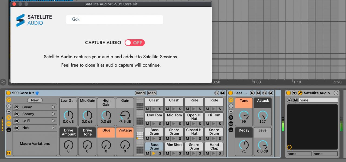Mute the Low Tom pad
Viewport: 346px width, 162px height.
pyautogui.click(x=147, y=124)
